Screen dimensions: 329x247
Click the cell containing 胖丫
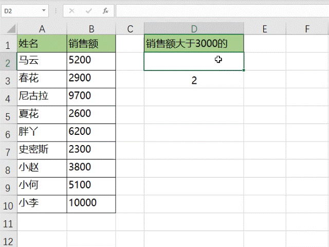pos(42,133)
